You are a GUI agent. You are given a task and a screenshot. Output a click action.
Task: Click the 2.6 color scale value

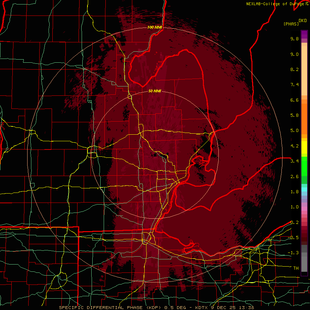pyautogui.click(x=294, y=177)
